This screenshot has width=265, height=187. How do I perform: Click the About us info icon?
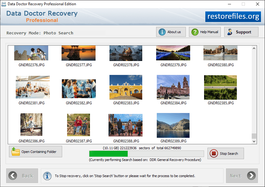[162, 32]
